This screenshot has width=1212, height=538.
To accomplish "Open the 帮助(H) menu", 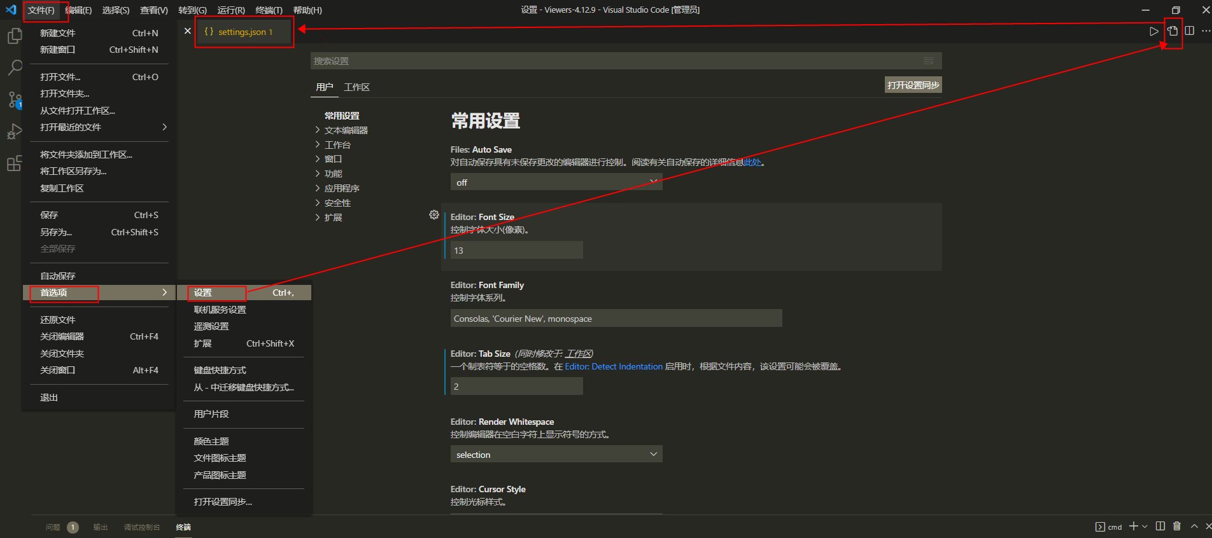I will click(x=307, y=10).
